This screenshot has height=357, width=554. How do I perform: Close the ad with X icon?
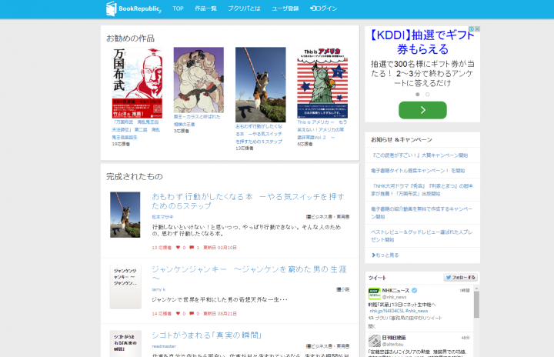pyautogui.click(x=477, y=29)
